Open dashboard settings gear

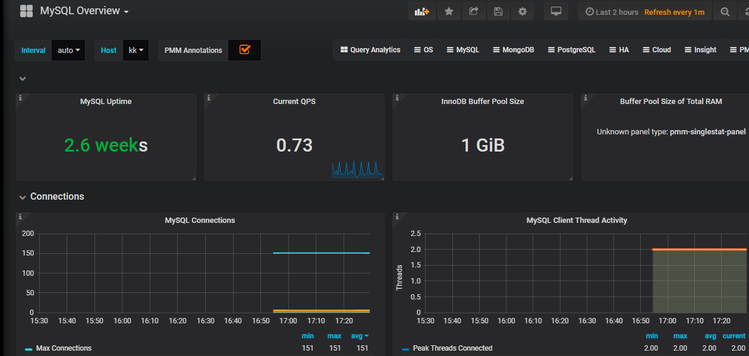point(523,12)
